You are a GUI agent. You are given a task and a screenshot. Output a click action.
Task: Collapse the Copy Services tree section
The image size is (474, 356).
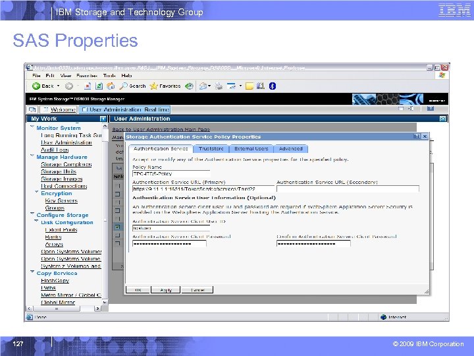[x=32, y=272]
